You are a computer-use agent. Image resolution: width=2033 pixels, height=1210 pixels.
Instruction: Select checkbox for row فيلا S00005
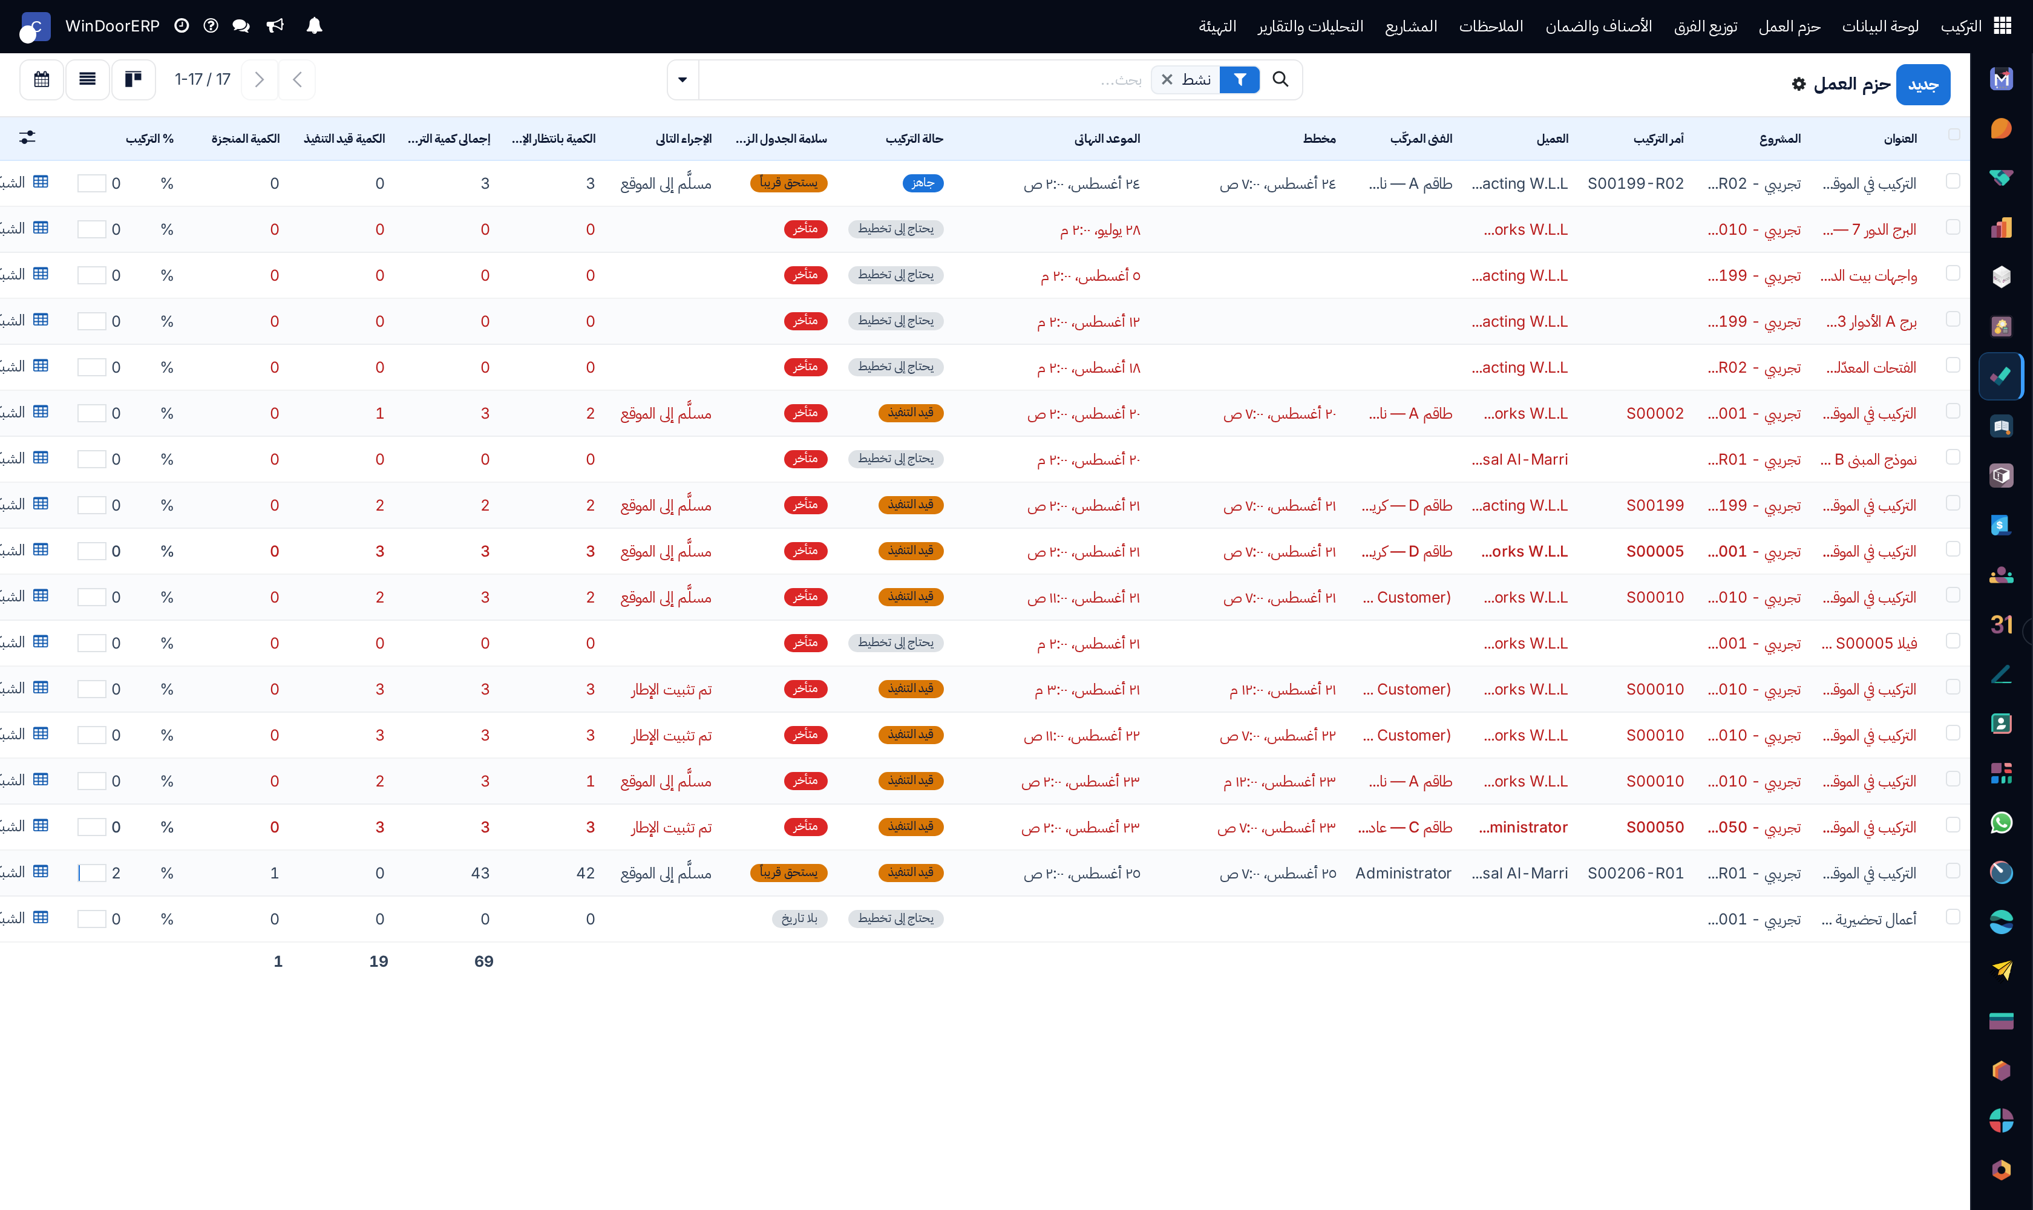click(x=1953, y=641)
